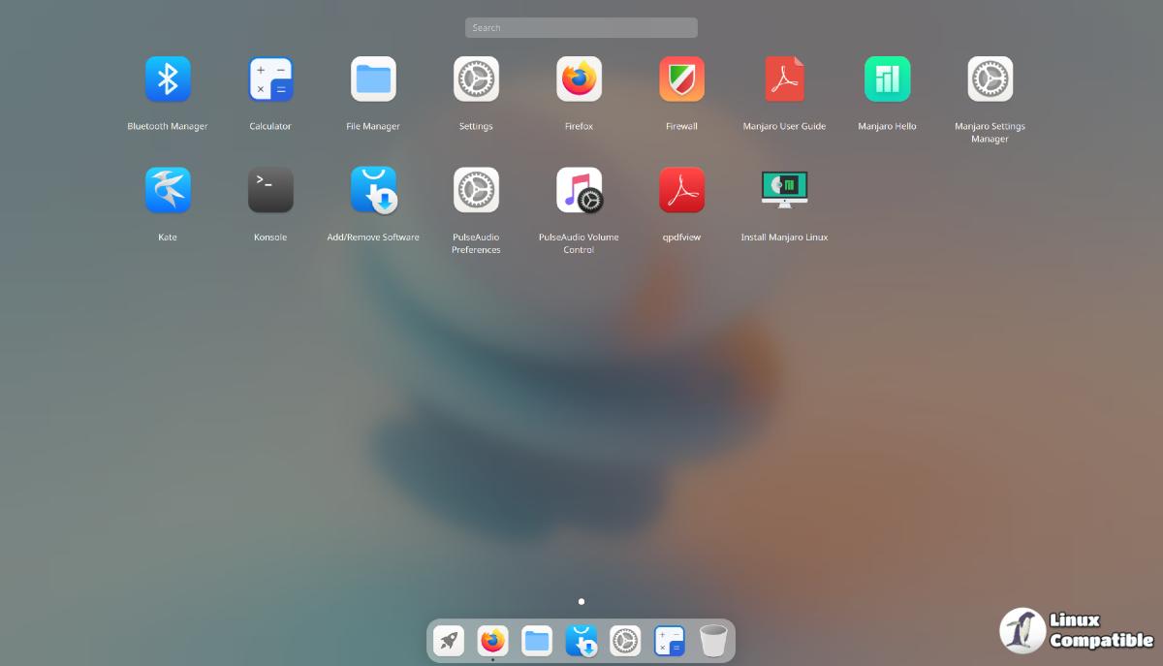1163x666 pixels.
Task: Open Add/Remove Software in app grid
Action: (x=373, y=190)
